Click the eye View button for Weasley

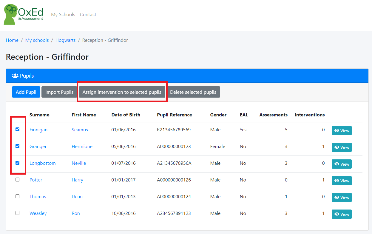342,214
